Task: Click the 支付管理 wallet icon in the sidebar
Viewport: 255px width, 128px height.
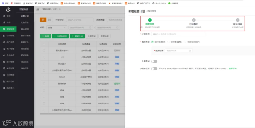Action: 4,62
